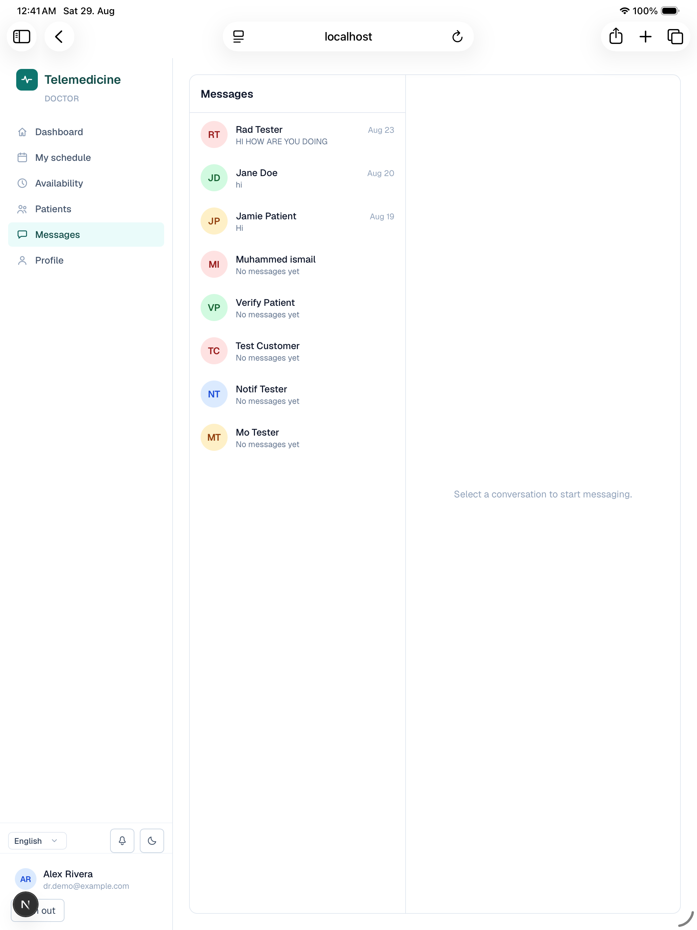Viewport: 697px width, 930px height.
Task: Show all open tabs overview
Action: coord(675,36)
